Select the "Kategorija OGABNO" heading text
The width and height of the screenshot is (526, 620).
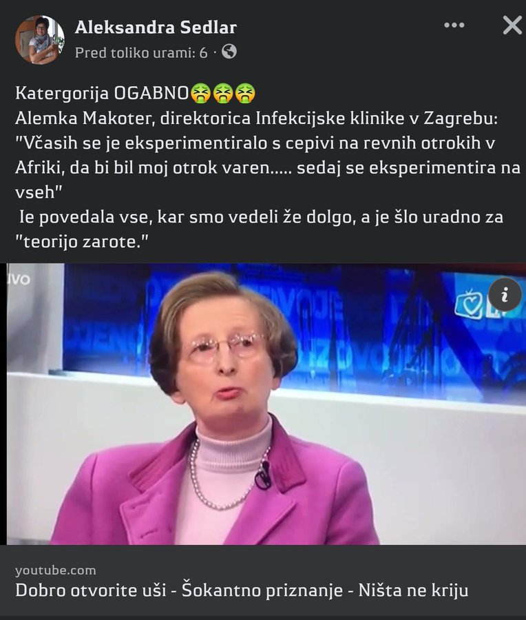point(102,93)
